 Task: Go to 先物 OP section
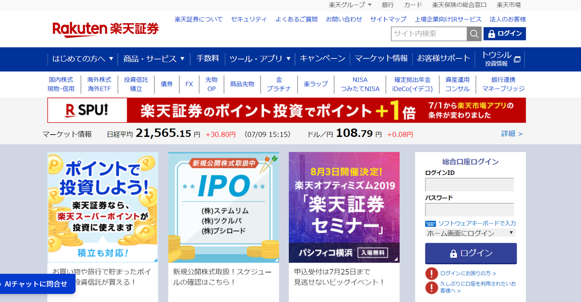[212, 84]
